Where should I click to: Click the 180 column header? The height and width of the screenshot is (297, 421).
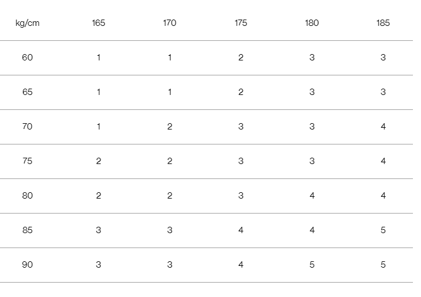click(312, 23)
